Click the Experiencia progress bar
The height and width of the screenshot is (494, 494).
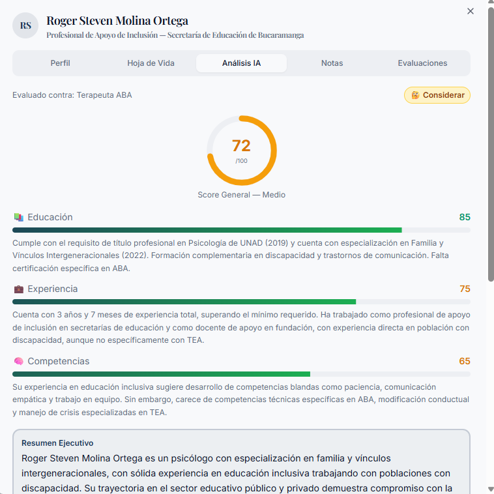pyautogui.click(x=241, y=302)
